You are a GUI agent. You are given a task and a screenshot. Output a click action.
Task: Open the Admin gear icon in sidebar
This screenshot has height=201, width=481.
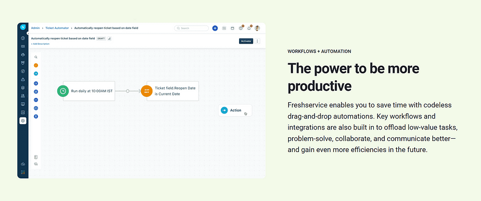(x=23, y=120)
